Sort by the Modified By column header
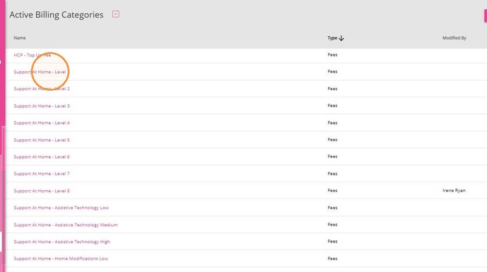This screenshot has width=487, height=272. 454,38
